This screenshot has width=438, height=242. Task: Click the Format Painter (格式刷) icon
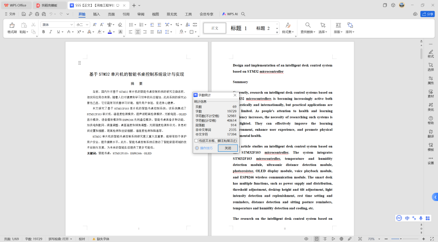(x=12, y=26)
